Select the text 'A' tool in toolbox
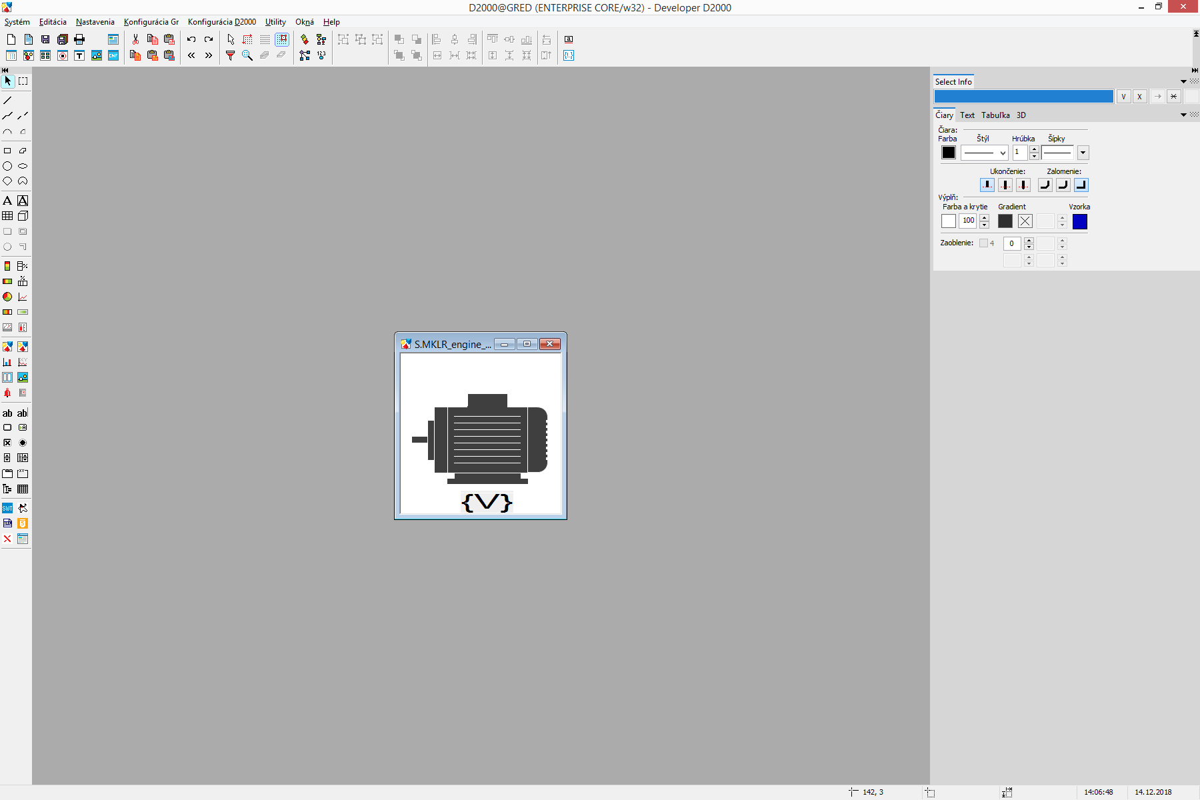Screen dimensions: 1200x800 pos(7,201)
